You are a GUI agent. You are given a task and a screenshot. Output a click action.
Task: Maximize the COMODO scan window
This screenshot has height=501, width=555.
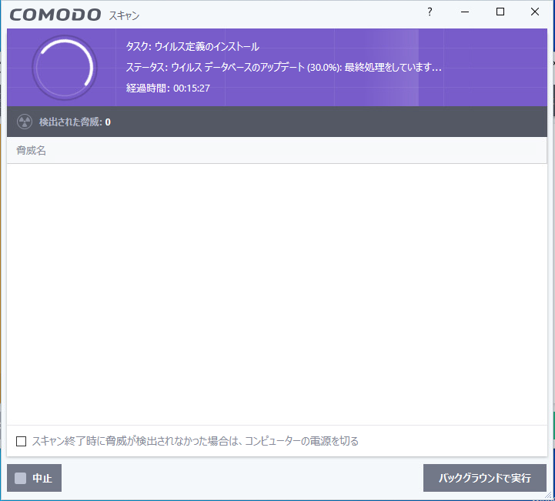(x=500, y=12)
